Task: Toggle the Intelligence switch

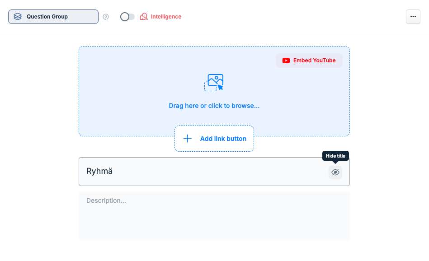Action: (x=127, y=17)
